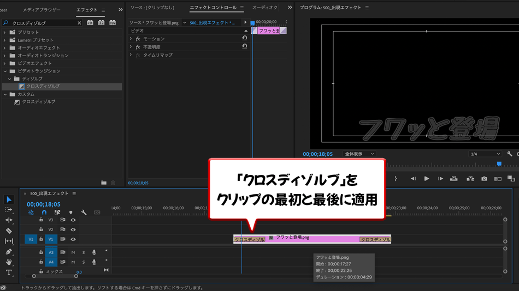
Task: Select the Pen tool in the toolbar
Action: point(9,252)
